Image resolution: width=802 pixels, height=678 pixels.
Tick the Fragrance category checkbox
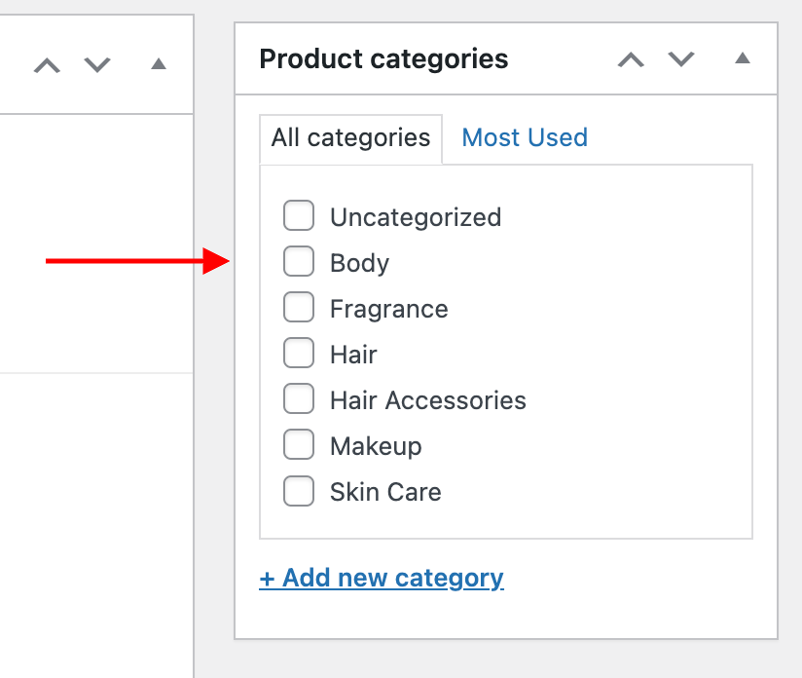(x=299, y=308)
